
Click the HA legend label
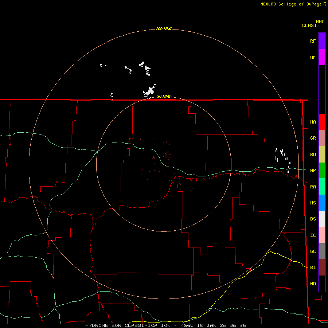tap(313, 122)
